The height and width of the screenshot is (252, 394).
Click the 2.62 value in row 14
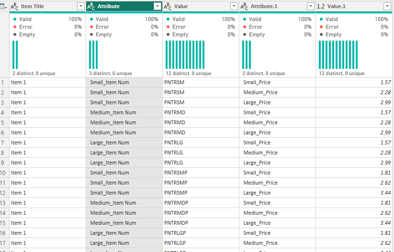[354, 213]
